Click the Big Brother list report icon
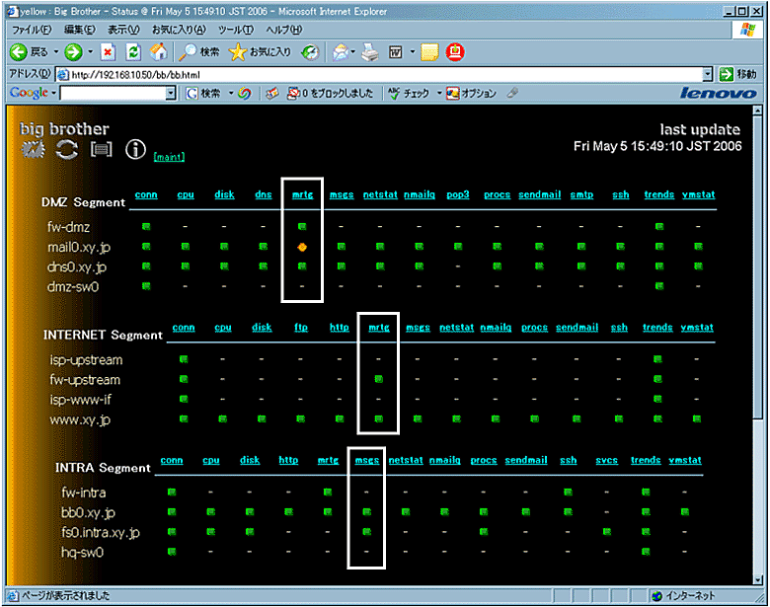Image resolution: width=770 pixels, height=607 pixels. coord(100,149)
